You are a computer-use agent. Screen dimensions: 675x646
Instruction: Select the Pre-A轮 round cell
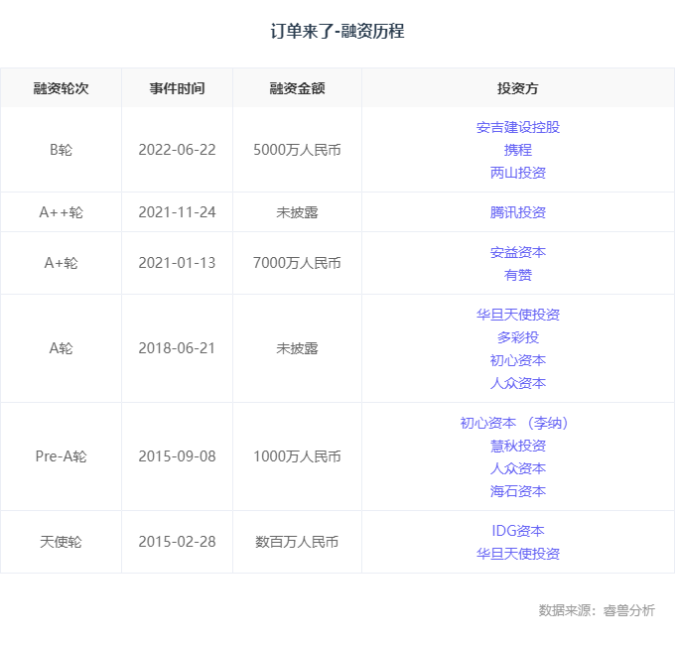point(61,456)
